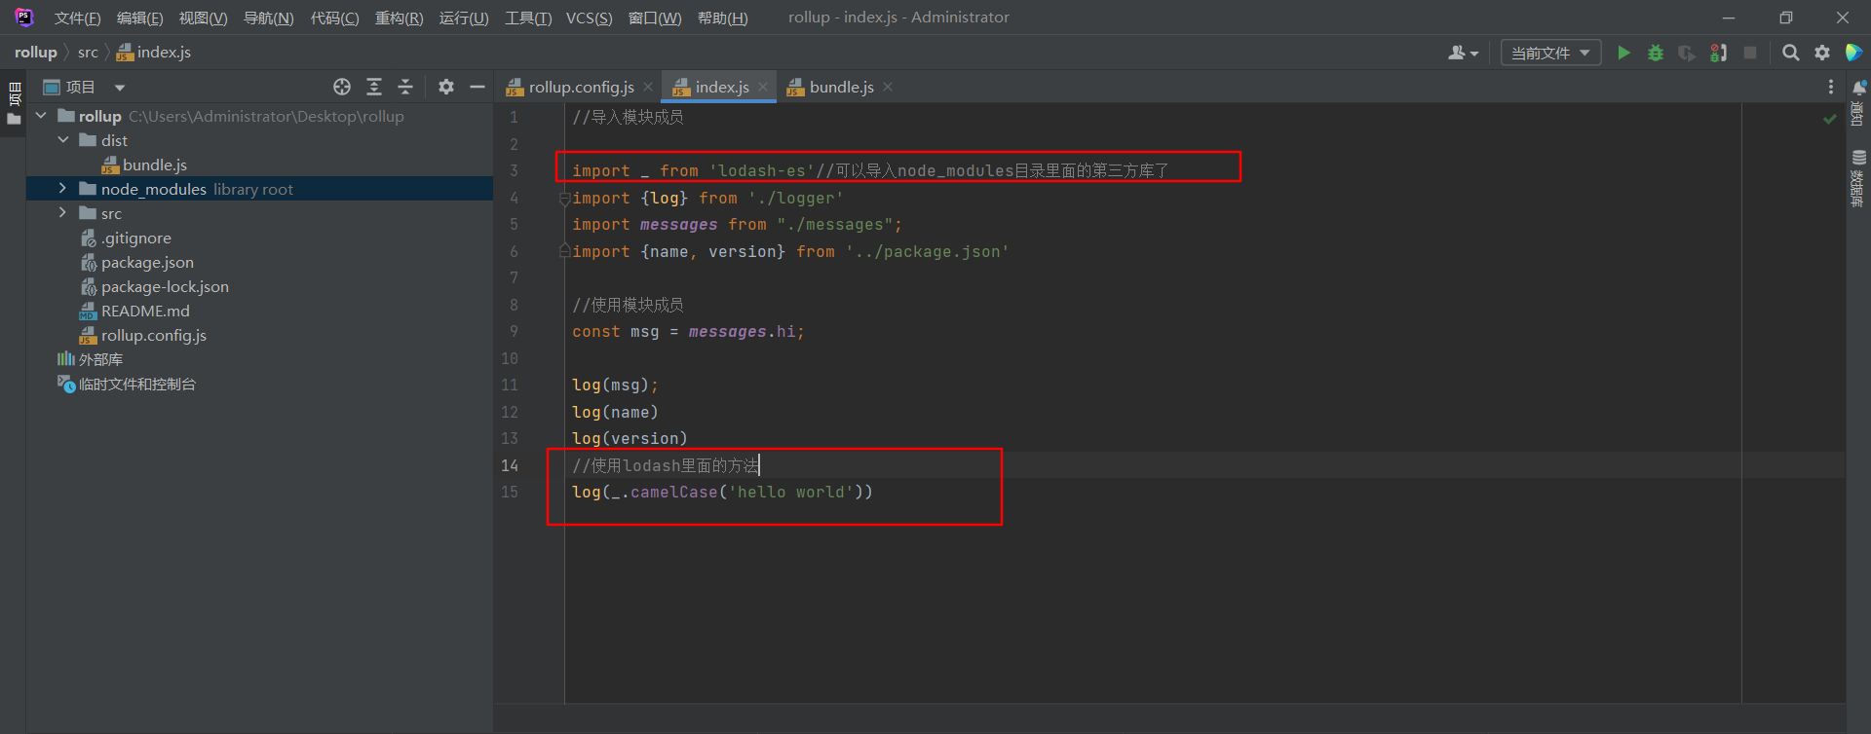Select package.json in project tree
Screen dimensions: 1871x734
click(x=136, y=262)
